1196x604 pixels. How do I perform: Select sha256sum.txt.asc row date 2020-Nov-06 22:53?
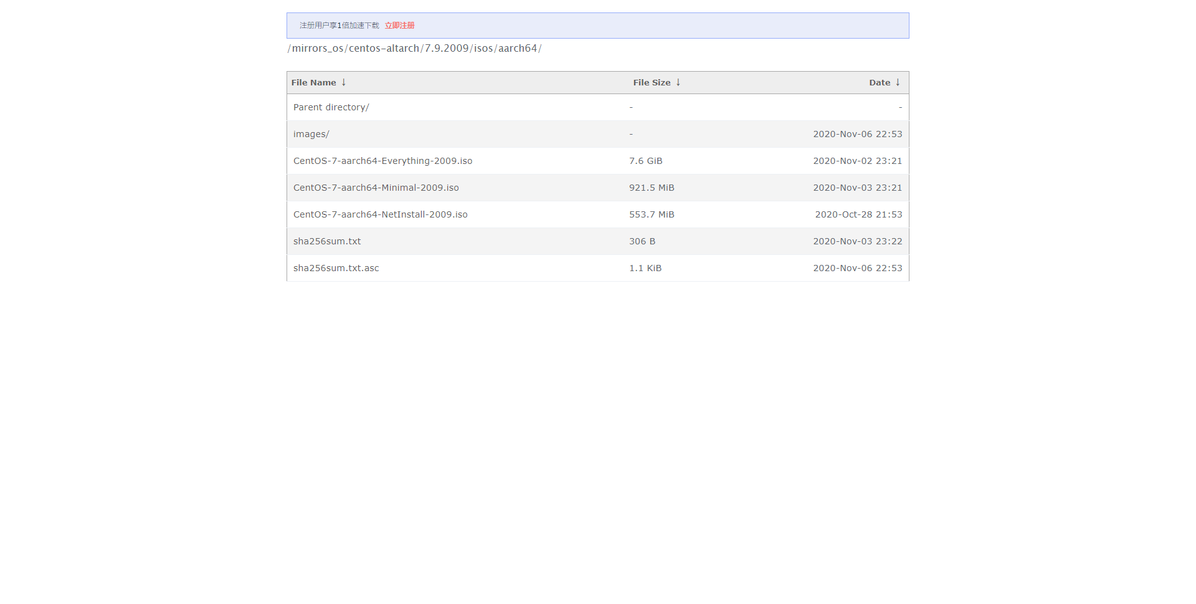(x=857, y=268)
